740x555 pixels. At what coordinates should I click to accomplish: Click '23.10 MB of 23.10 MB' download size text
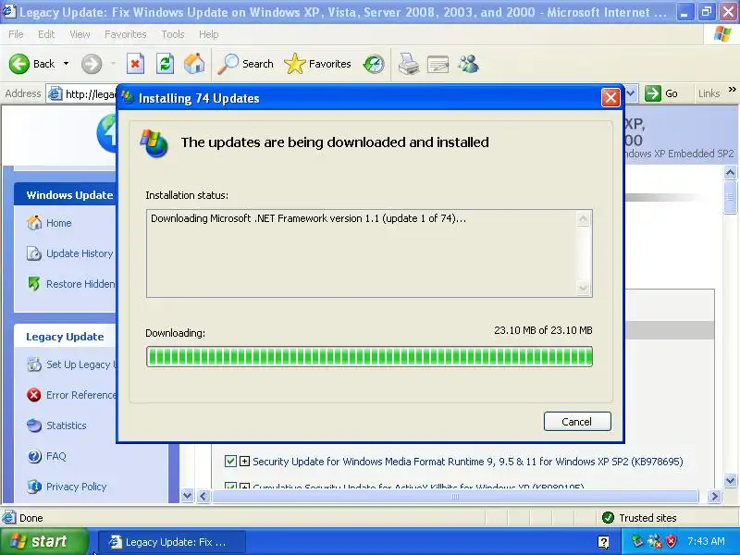click(543, 330)
